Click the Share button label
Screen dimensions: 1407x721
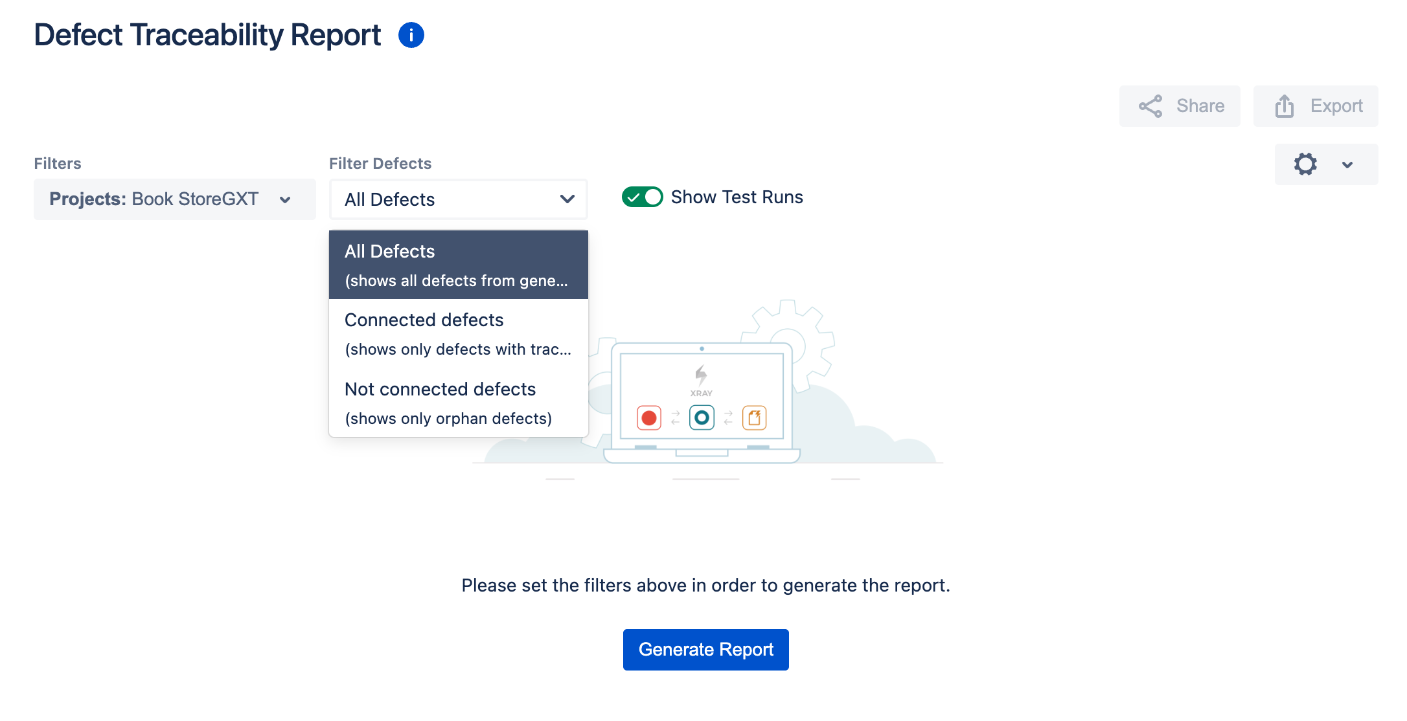pos(1200,106)
